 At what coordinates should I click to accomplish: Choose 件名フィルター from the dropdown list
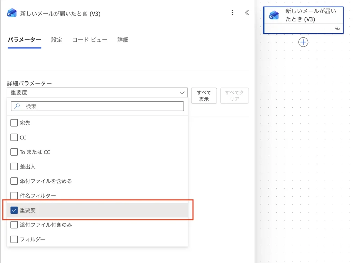[38, 196]
